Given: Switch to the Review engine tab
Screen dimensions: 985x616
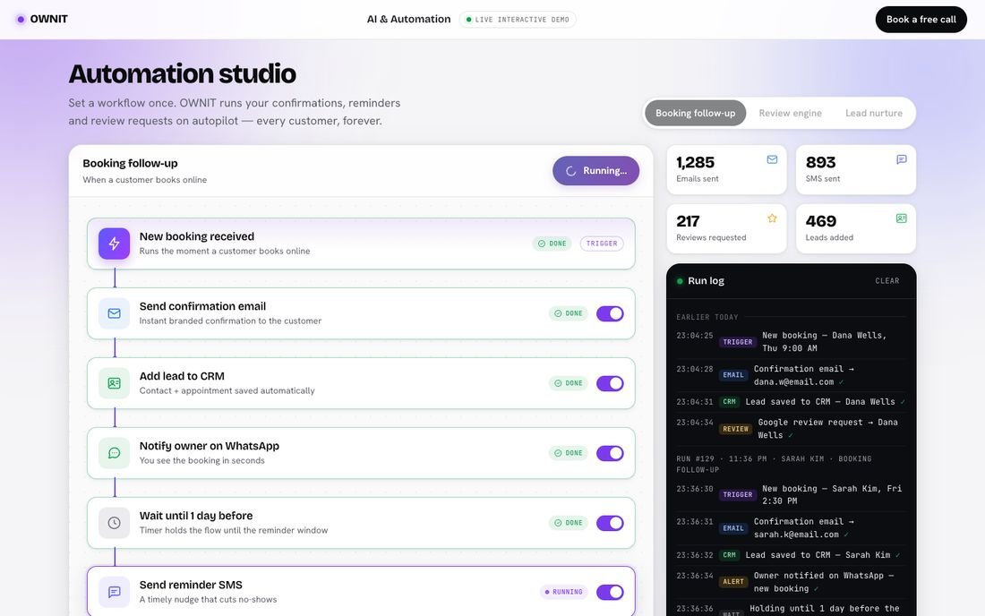Looking at the screenshot, I should click(x=791, y=113).
